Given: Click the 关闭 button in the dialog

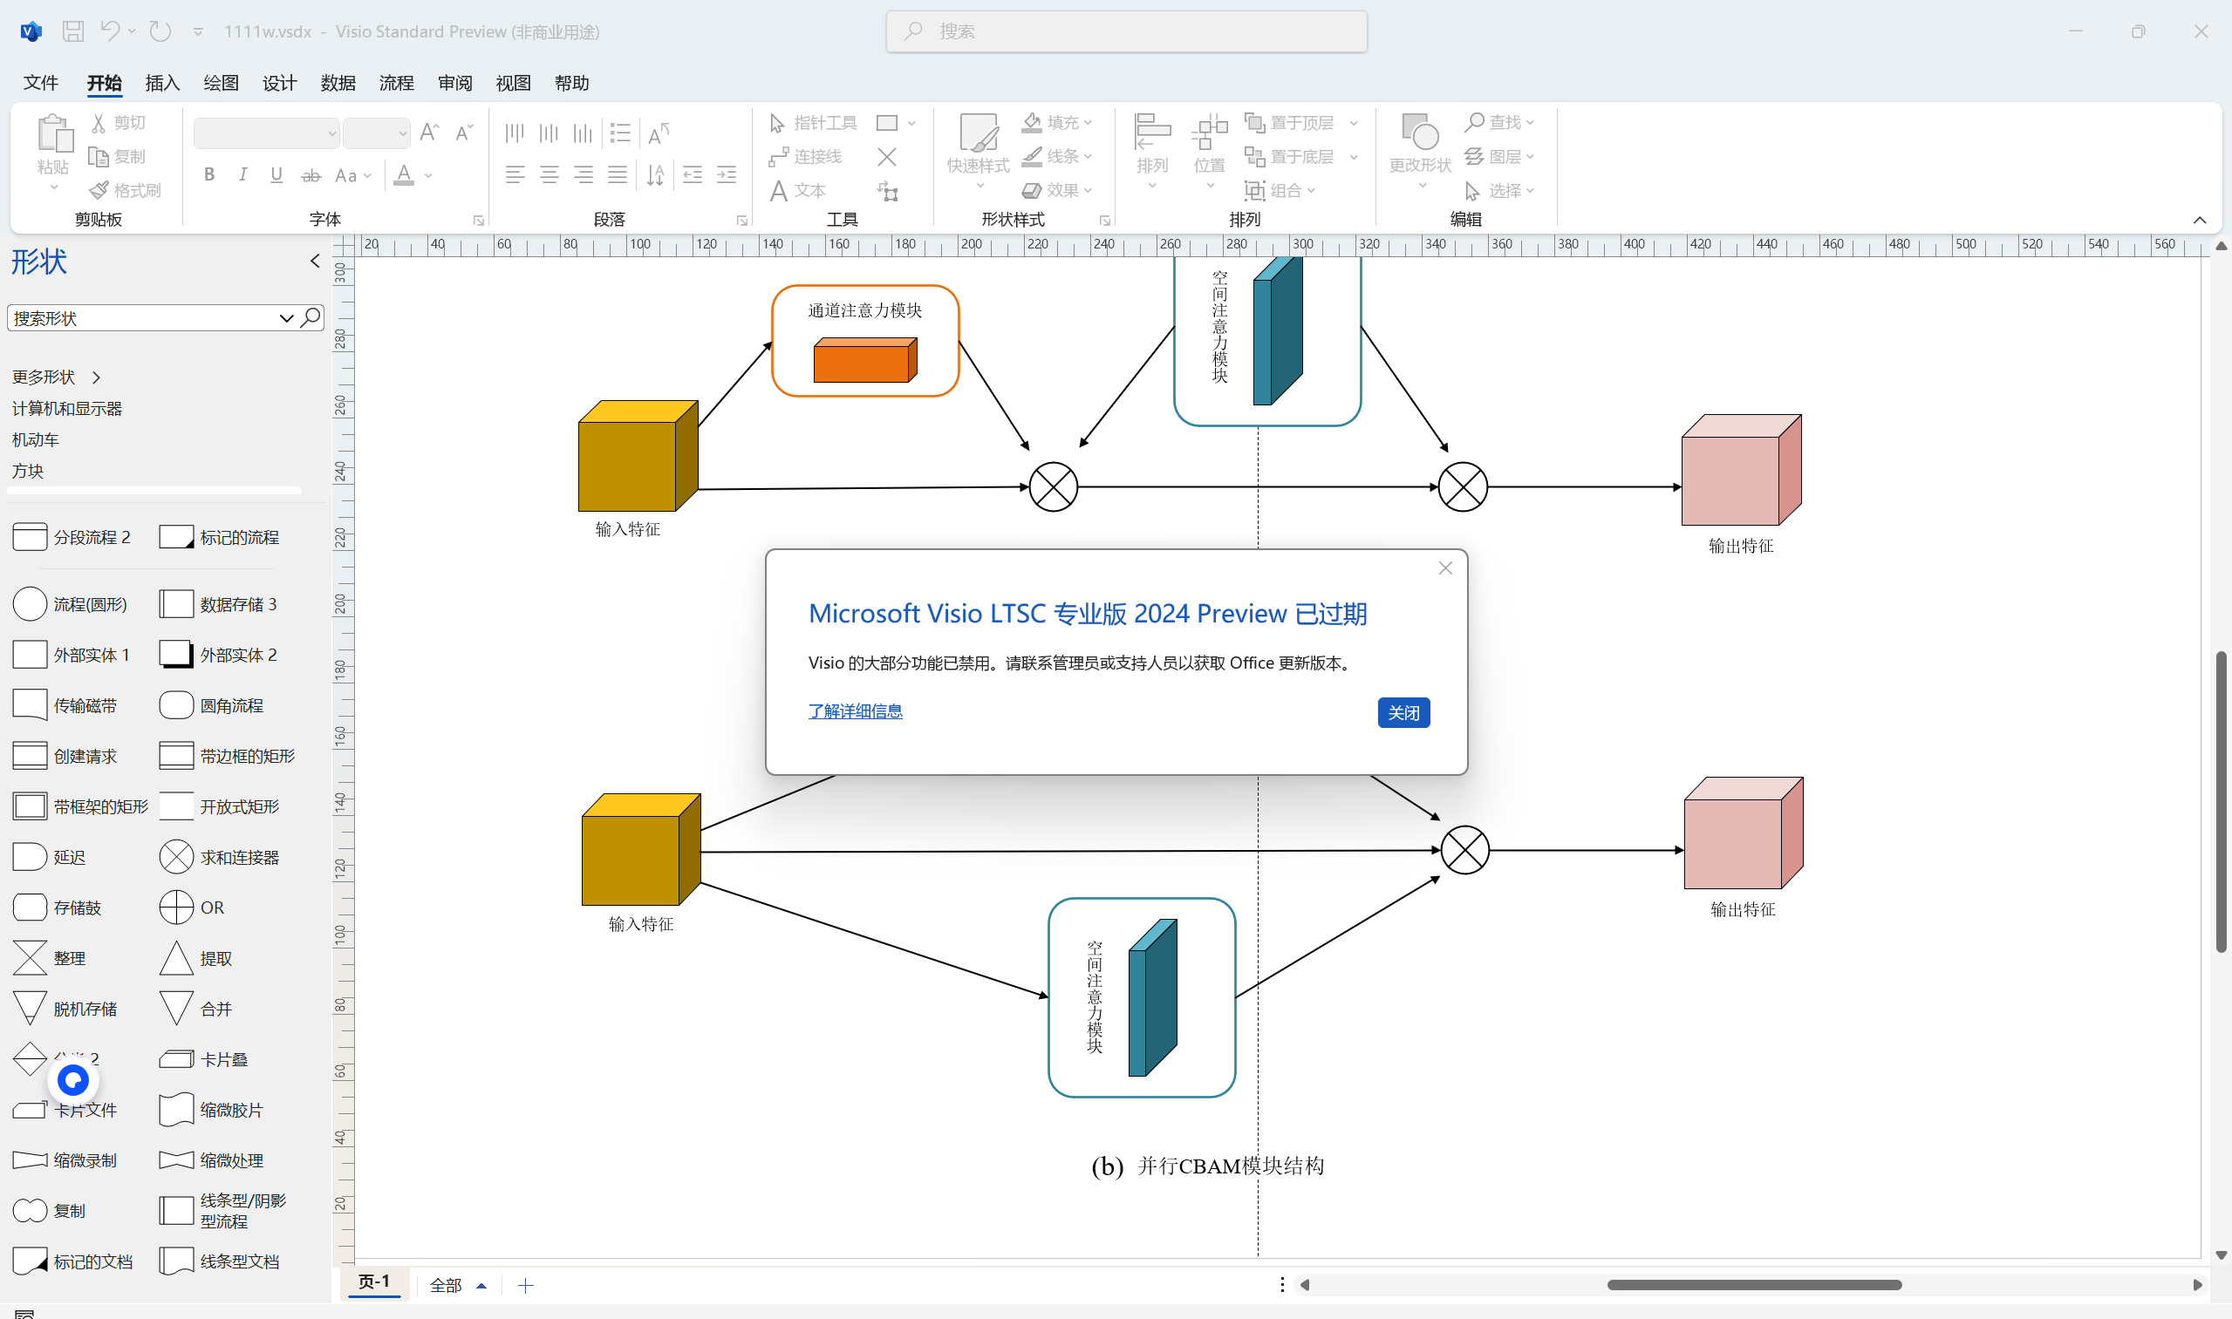Looking at the screenshot, I should pos(1403,713).
